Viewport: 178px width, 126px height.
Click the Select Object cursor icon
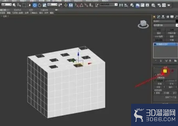(x=14, y=5)
